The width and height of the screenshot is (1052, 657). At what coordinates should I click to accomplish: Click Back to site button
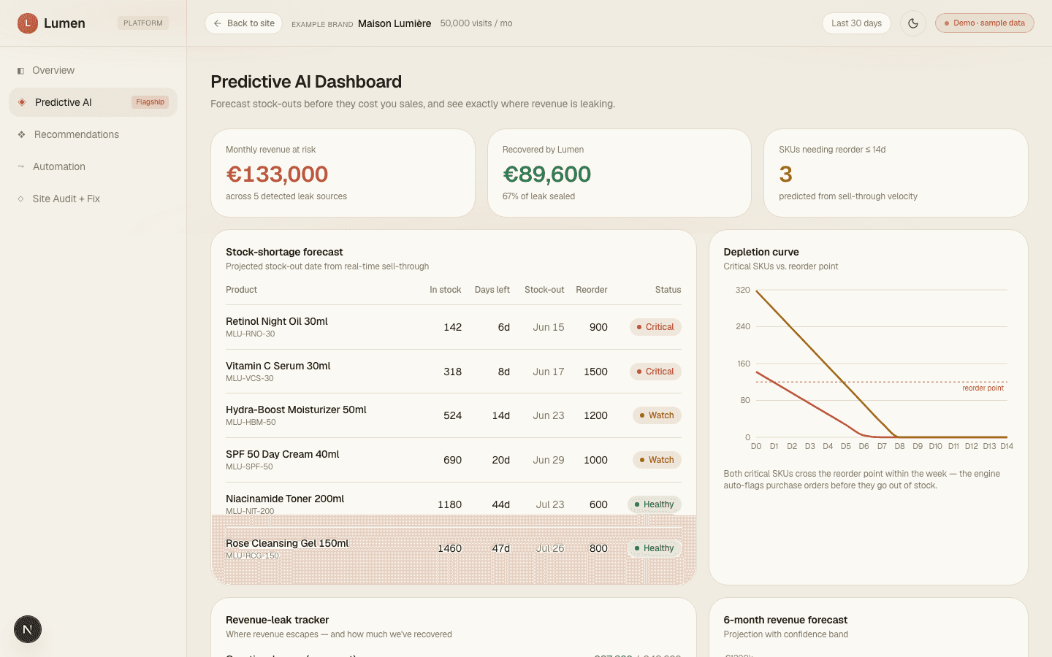pyautogui.click(x=243, y=23)
